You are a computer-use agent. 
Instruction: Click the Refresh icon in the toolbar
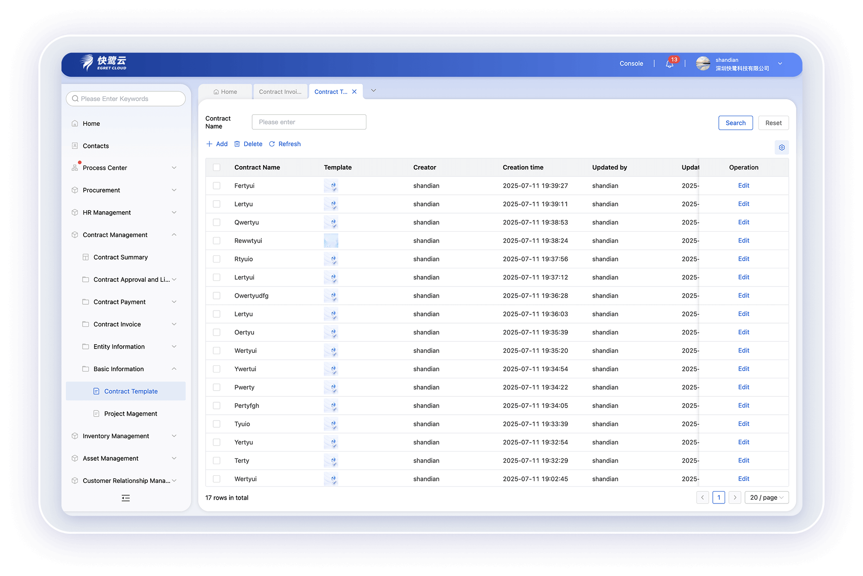coord(272,144)
